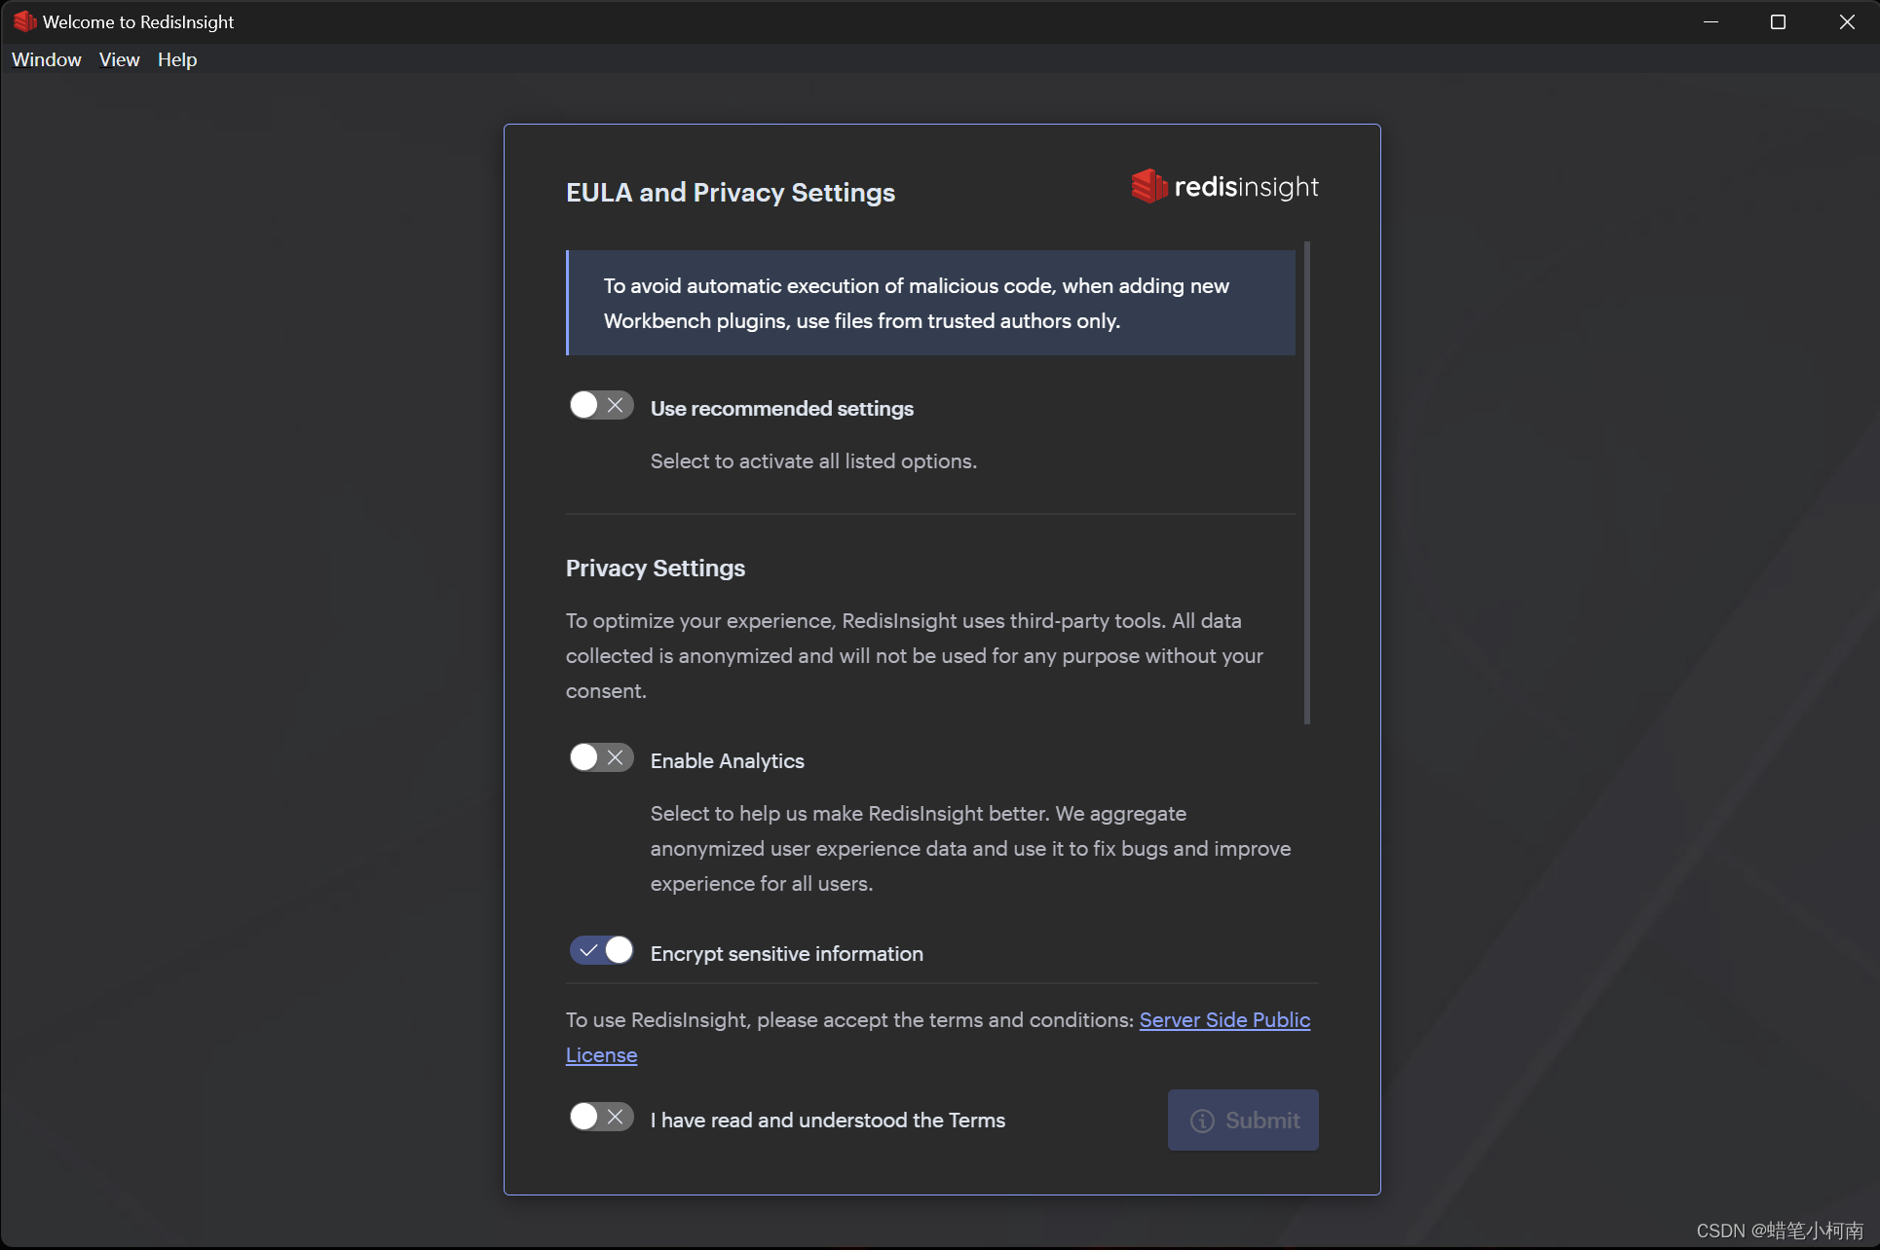Toggle I have read and understood Terms
This screenshot has height=1250, width=1880.
coord(601,1117)
